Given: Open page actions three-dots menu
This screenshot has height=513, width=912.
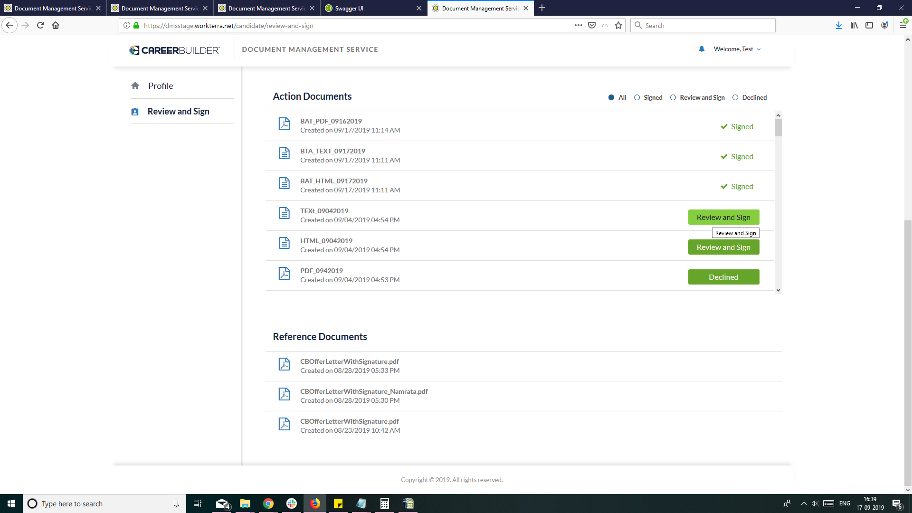Looking at the screenshot, I should pos(578,25).
